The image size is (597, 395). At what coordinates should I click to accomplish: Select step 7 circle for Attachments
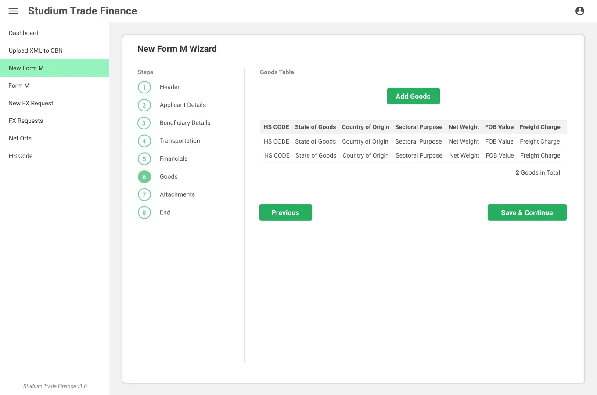pos(144,195)
